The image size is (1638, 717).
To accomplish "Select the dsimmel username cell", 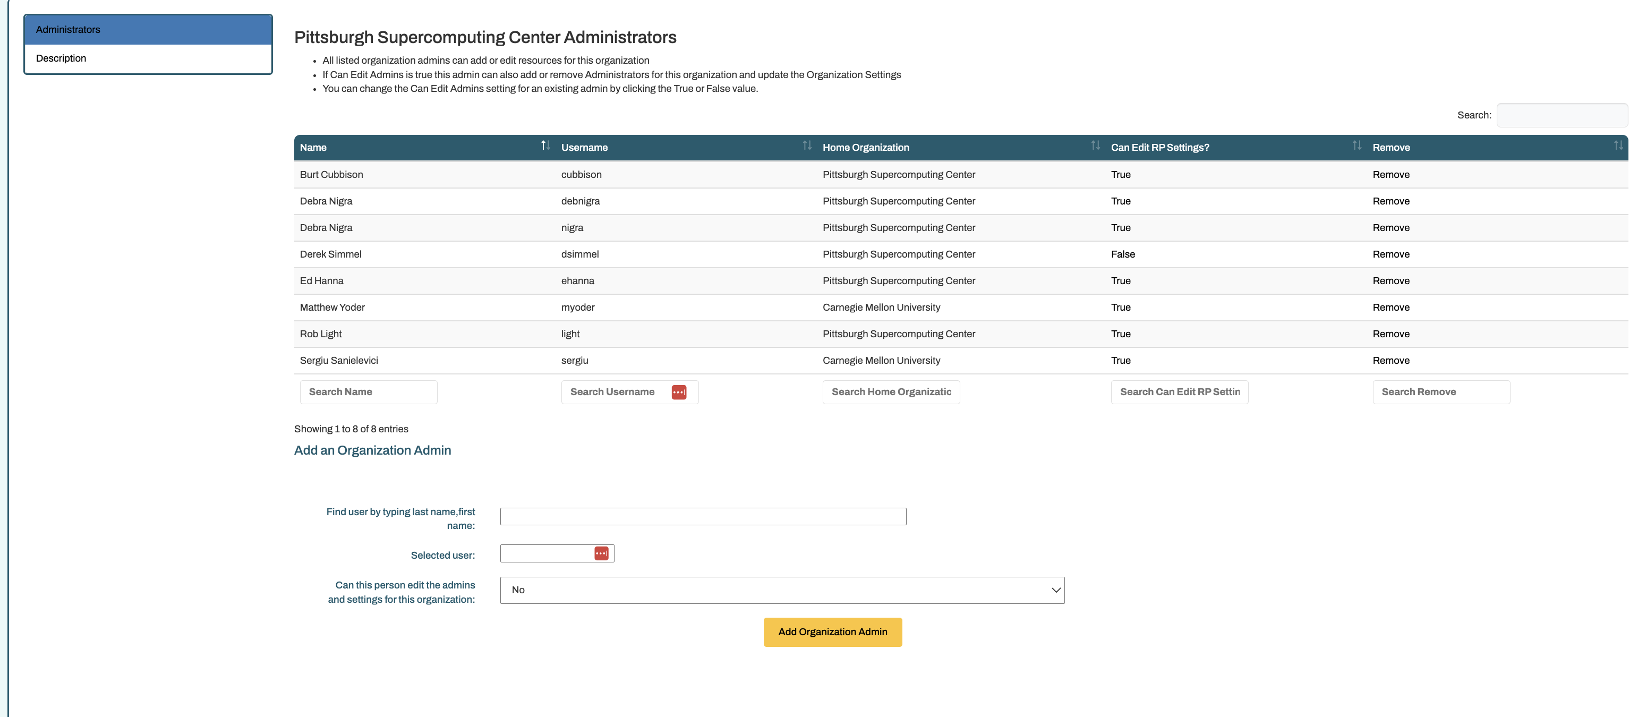I will [580, 254].
